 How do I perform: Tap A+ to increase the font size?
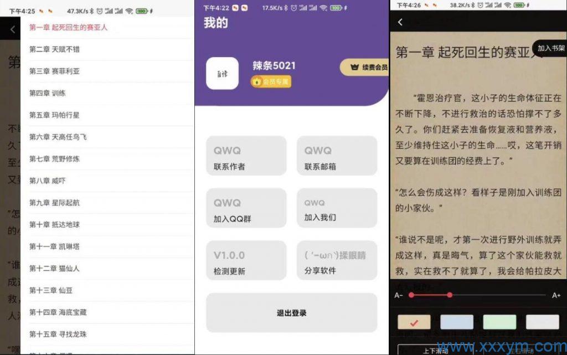pyautogui.click(x=557, y=295)
